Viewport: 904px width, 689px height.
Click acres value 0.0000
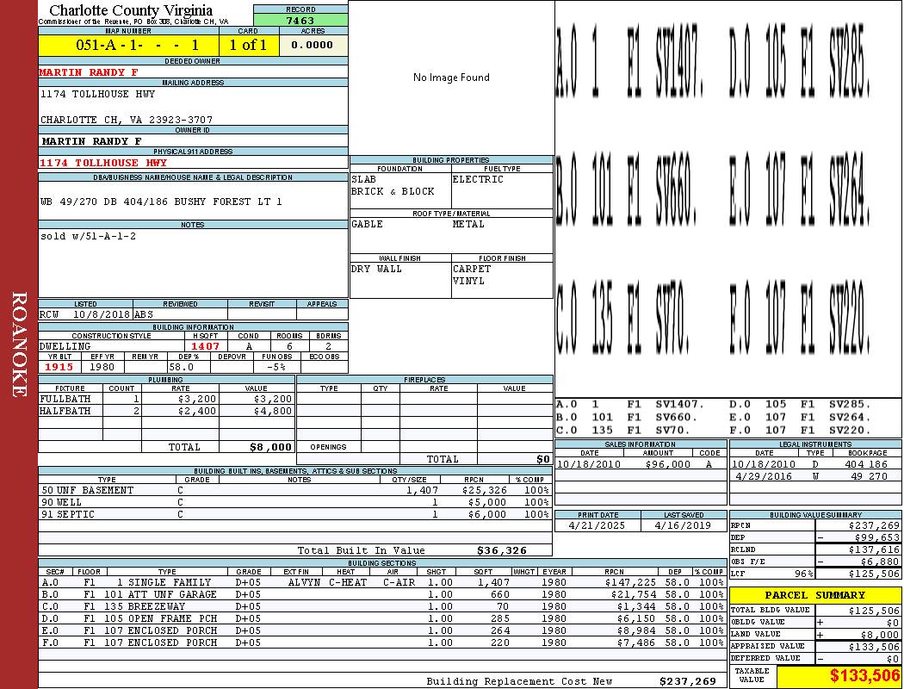[313, 45]
